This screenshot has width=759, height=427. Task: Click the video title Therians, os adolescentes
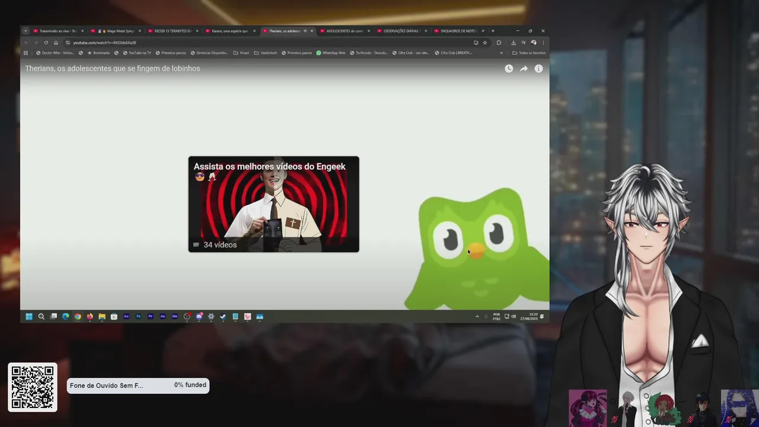click(113, 69)
